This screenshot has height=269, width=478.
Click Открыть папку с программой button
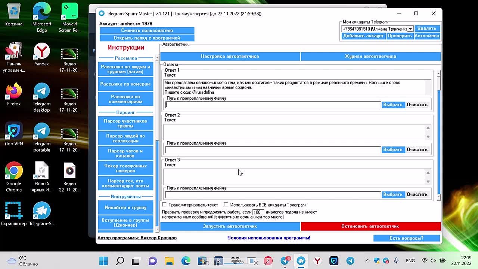tap(147, 38)
